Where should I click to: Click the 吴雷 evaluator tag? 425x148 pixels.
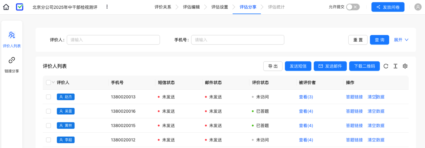pos(66,111)
